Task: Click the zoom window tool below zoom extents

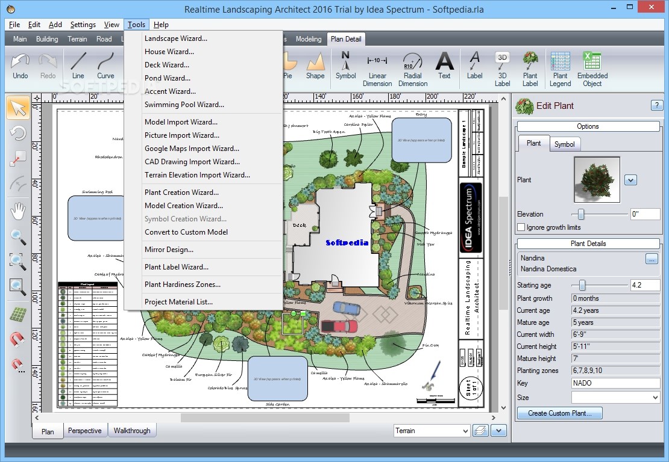Action: click(18, 286)
